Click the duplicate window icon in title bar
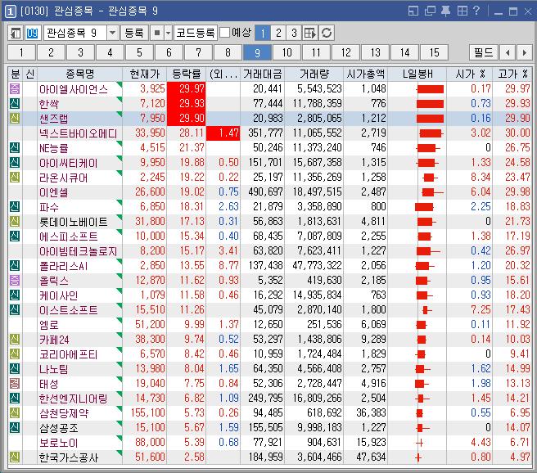537x473 pixels. (430, 11)
